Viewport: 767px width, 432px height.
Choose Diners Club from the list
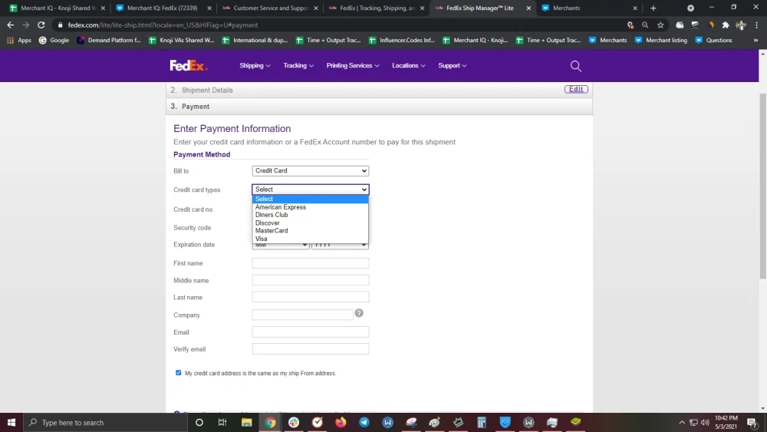pyautogui.click(x=310, y=215)
